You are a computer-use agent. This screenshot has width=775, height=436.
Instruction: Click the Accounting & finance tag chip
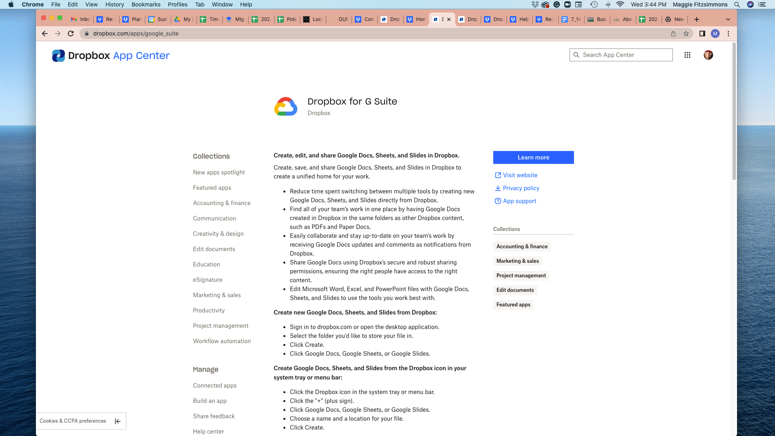tap(522, 247)
